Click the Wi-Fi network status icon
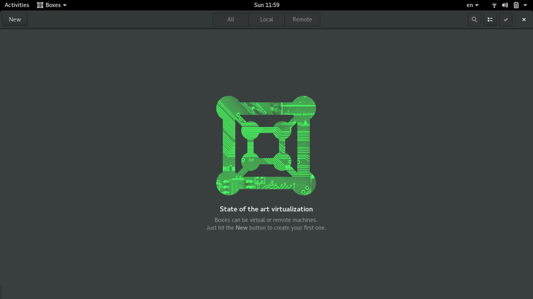Screen dimensions: 533x299 (494, 5)
